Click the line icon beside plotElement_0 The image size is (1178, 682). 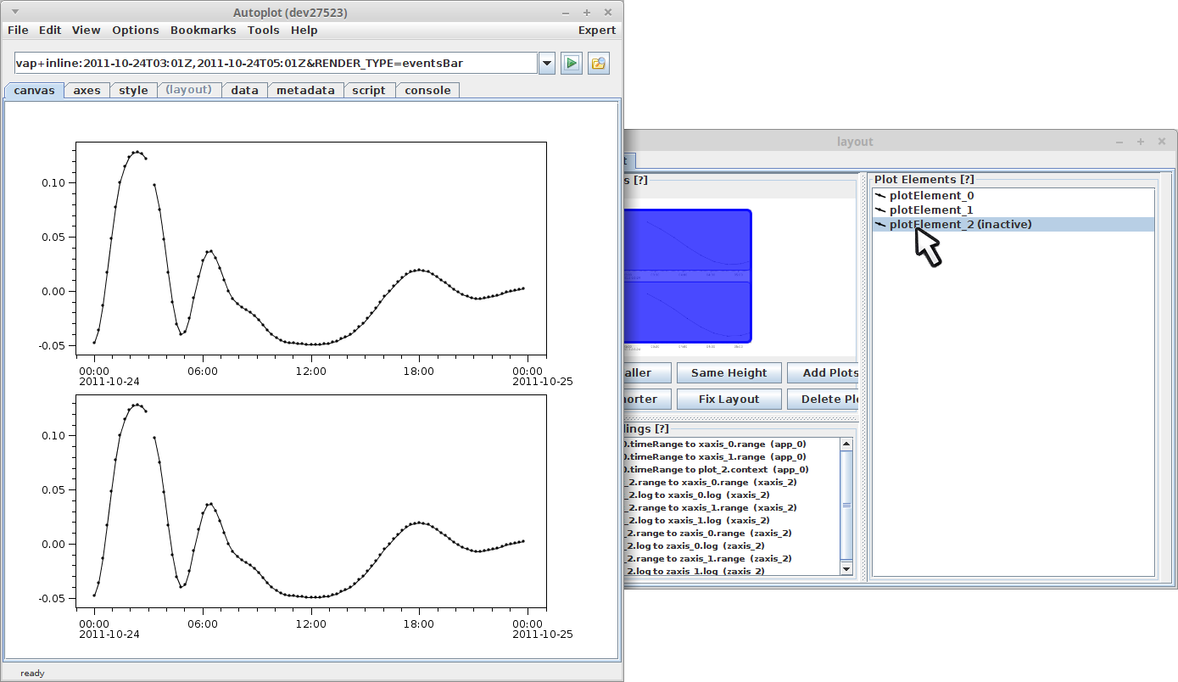[x=880, y=195]
